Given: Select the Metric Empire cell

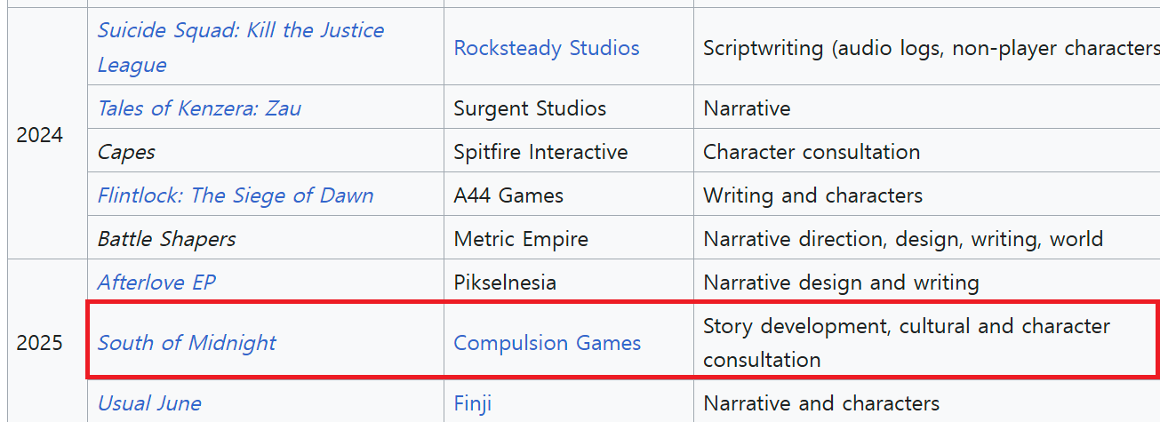Looking at the screenshot, I should (x=569, y=239).
